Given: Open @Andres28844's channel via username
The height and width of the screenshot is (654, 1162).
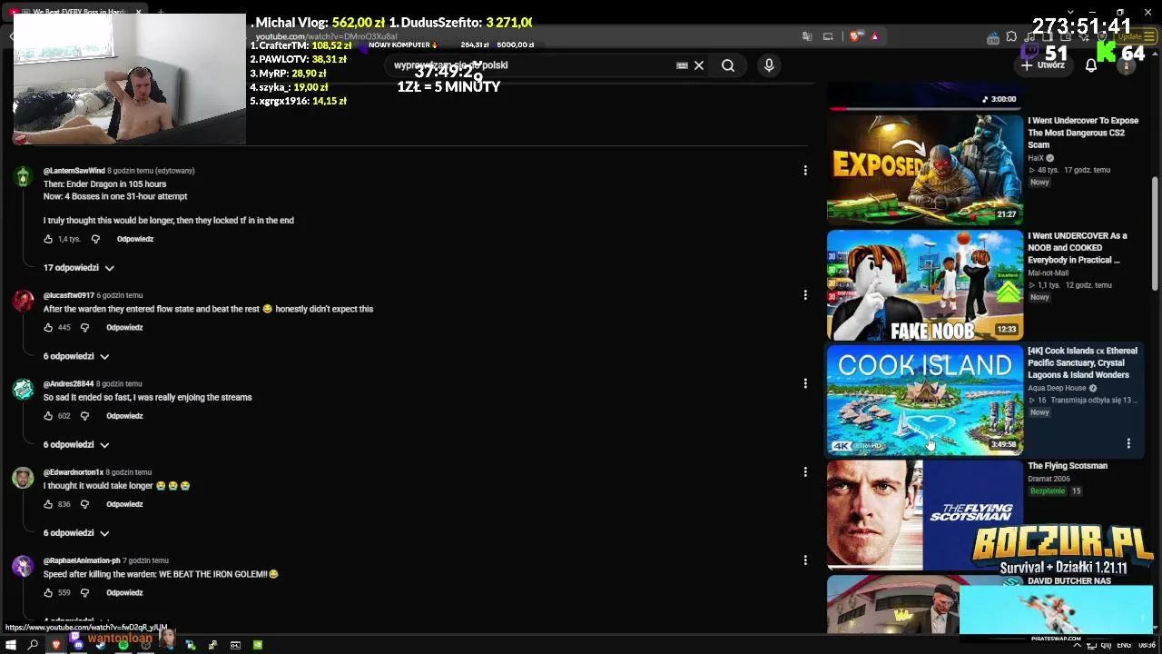Looking at the screenshot, I should [x=69, y=383].
